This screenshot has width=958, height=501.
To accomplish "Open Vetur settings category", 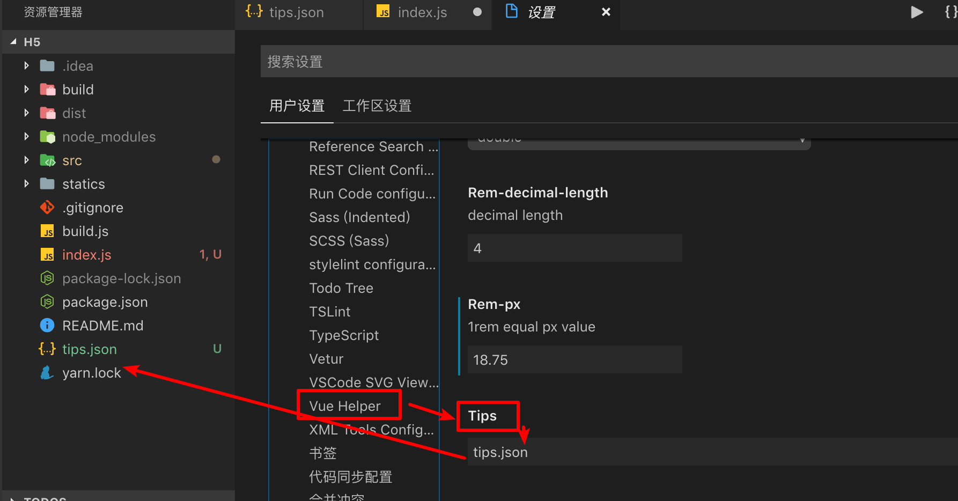I will tap(326, 359).
